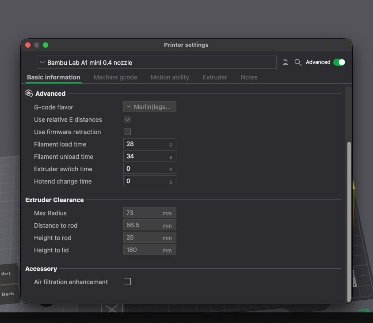Click the 'Extruder Clearance' section heading
Image resolution: width=373 pixels, height=323 pixels.
pos(54,200)
